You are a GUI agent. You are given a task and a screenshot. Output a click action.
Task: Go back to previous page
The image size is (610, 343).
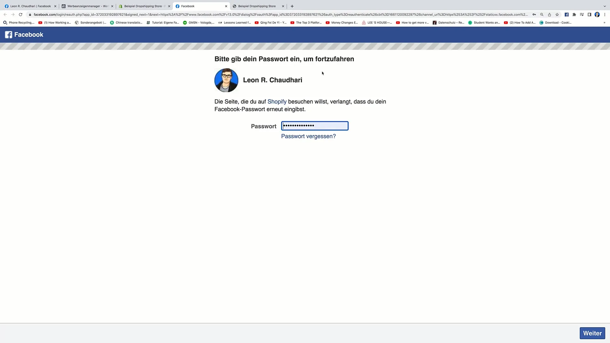pyautogui.click(x=5, y=15)
